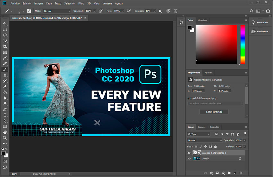Toggle lock transparent pixels
The image size is (273, 177).
(196, 146)
